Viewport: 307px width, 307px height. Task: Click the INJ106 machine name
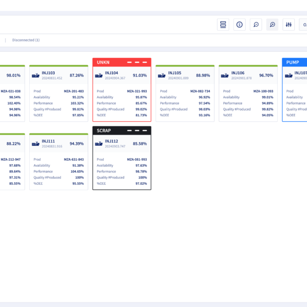pos(238,73)
